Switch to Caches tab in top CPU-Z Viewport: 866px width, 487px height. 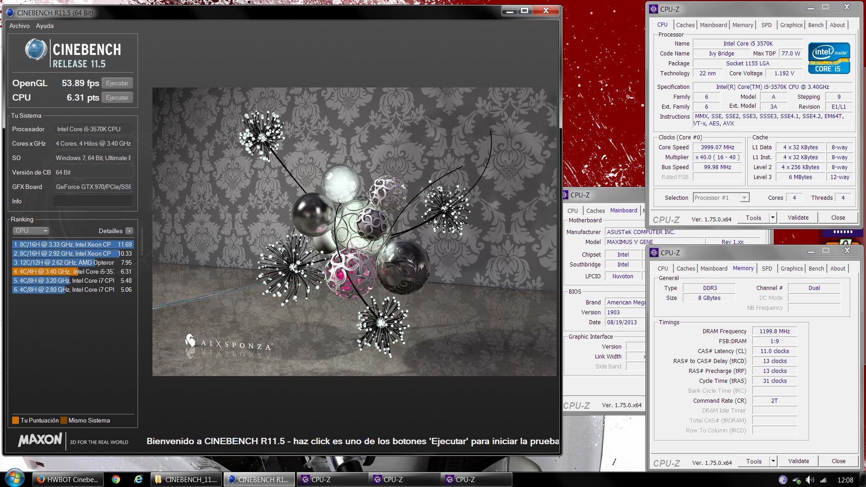click(x=685, y=25)
